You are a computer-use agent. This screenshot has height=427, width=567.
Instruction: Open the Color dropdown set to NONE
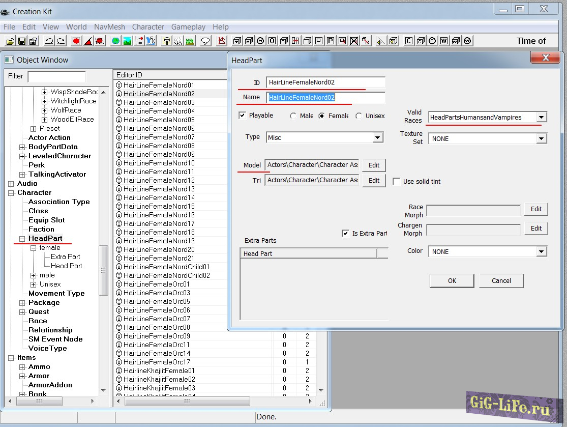(x=541, y=252)
